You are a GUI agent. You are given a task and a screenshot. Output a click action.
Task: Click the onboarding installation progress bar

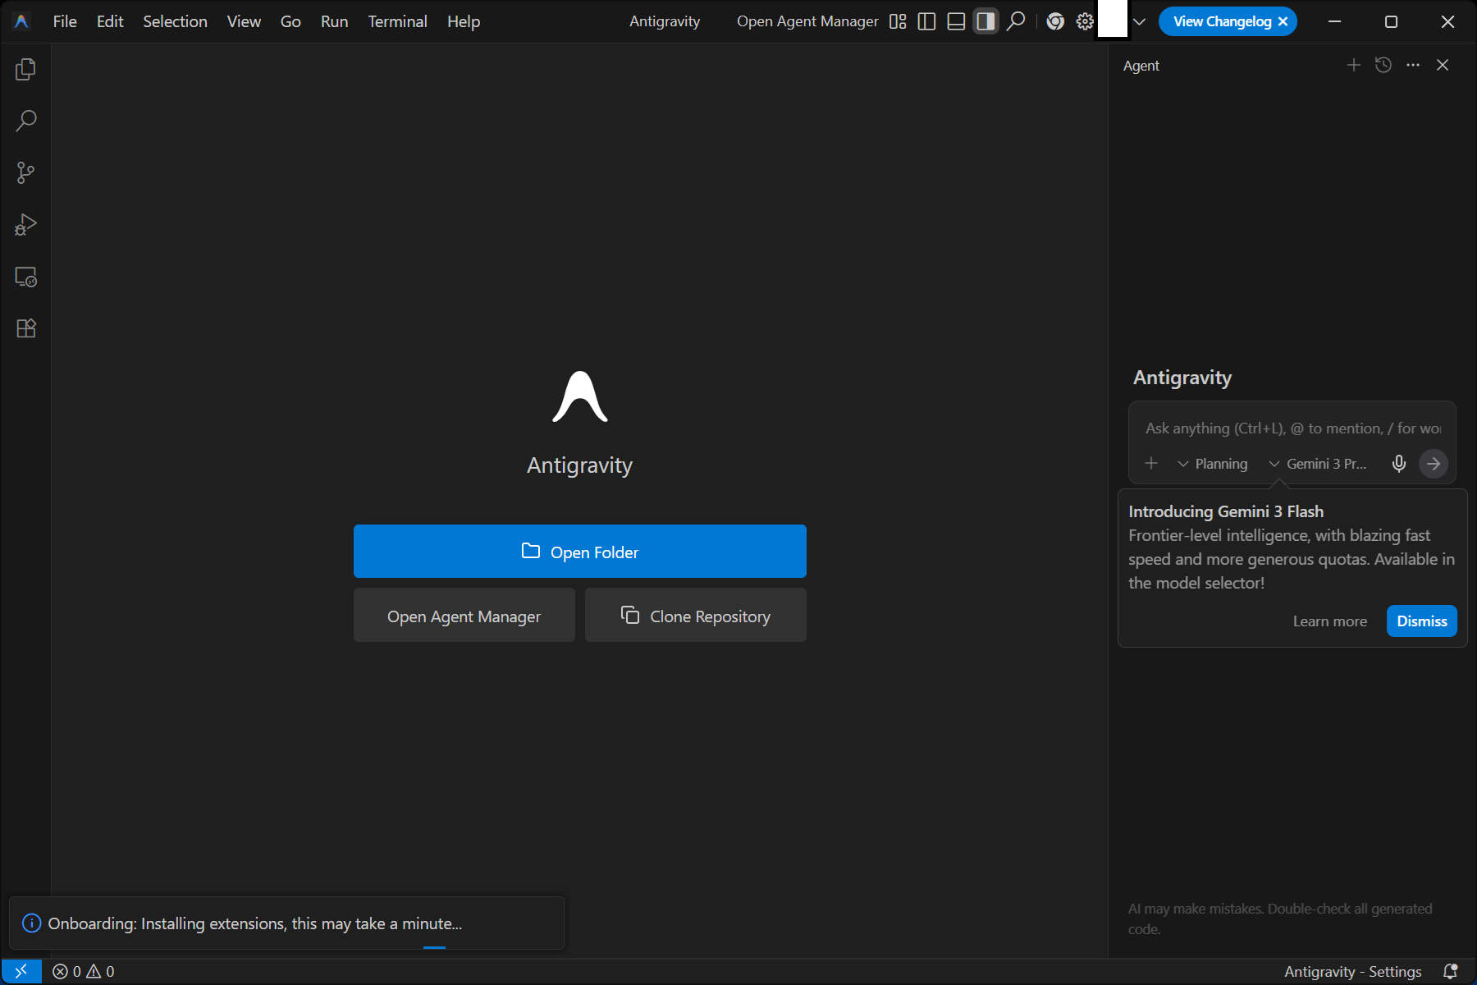(x=434, y=947)
